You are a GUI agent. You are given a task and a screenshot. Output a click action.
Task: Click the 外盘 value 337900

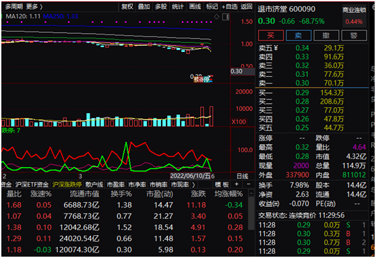[x=297, y=174]
